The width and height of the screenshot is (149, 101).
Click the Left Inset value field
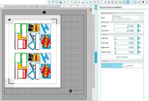click(133, 38)
